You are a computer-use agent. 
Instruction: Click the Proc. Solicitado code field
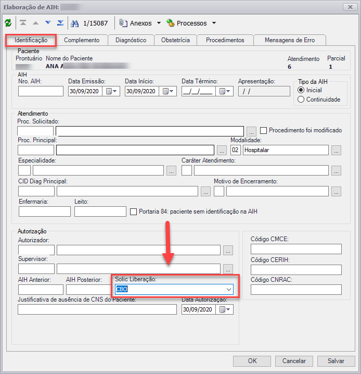point(35,131)
